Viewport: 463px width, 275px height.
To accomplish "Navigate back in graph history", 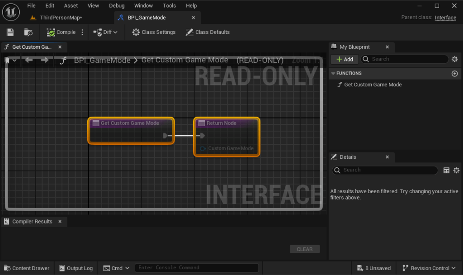I will pos(29,60).
